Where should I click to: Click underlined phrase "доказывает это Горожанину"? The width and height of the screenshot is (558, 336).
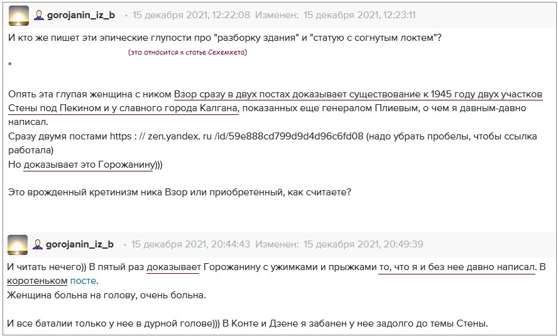[88, 165]
